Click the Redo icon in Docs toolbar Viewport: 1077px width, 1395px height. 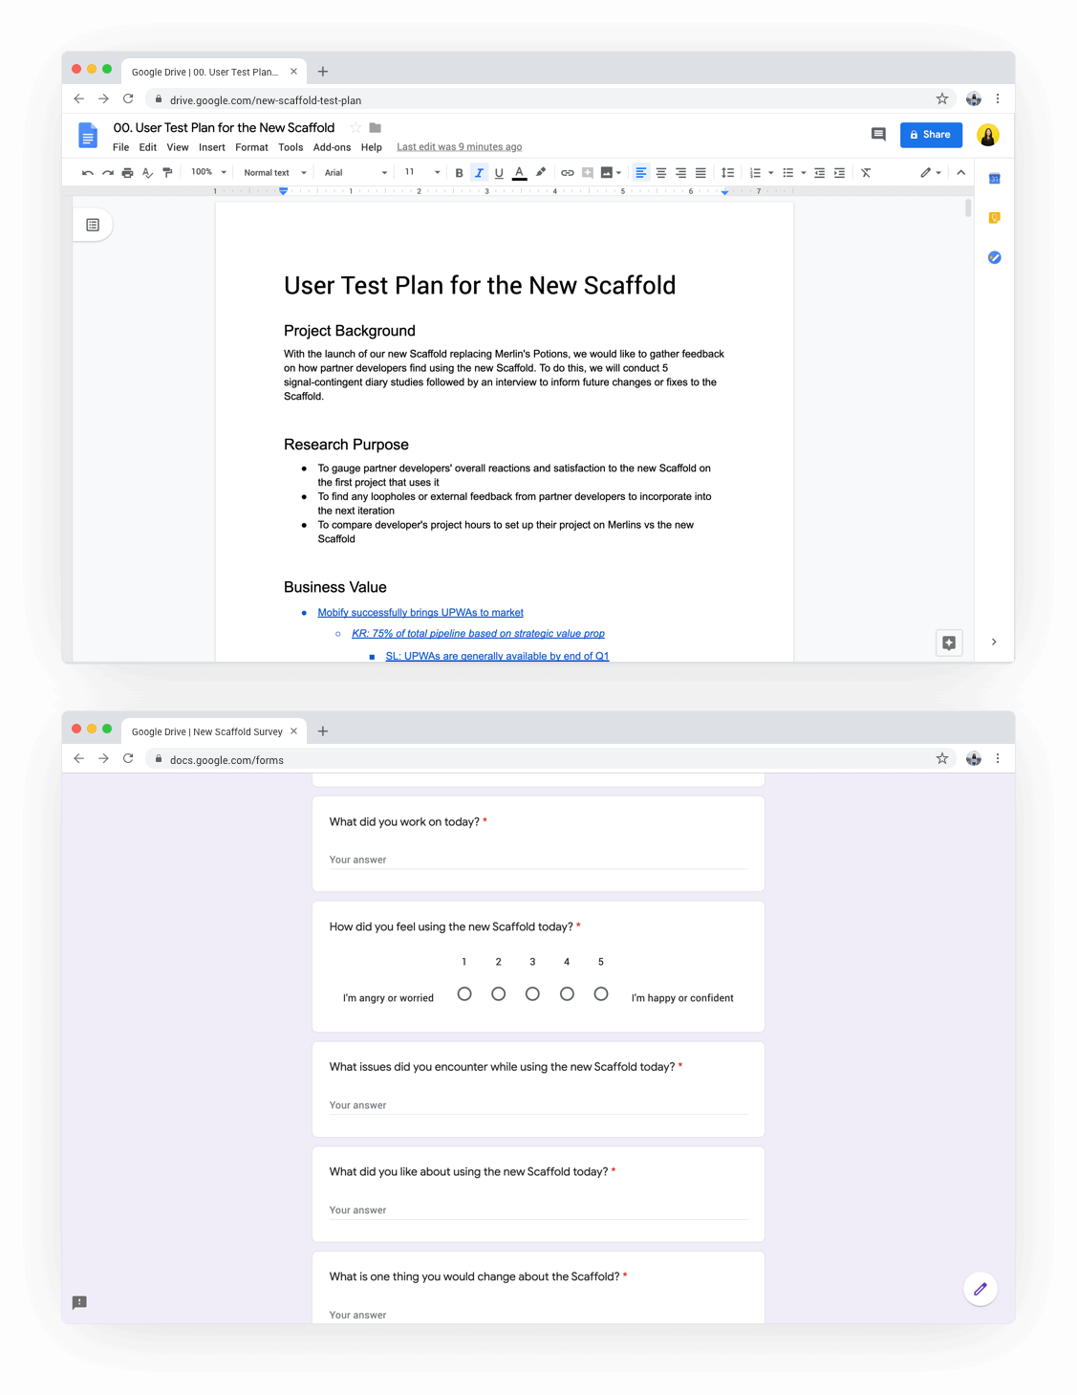coord(108,173)
